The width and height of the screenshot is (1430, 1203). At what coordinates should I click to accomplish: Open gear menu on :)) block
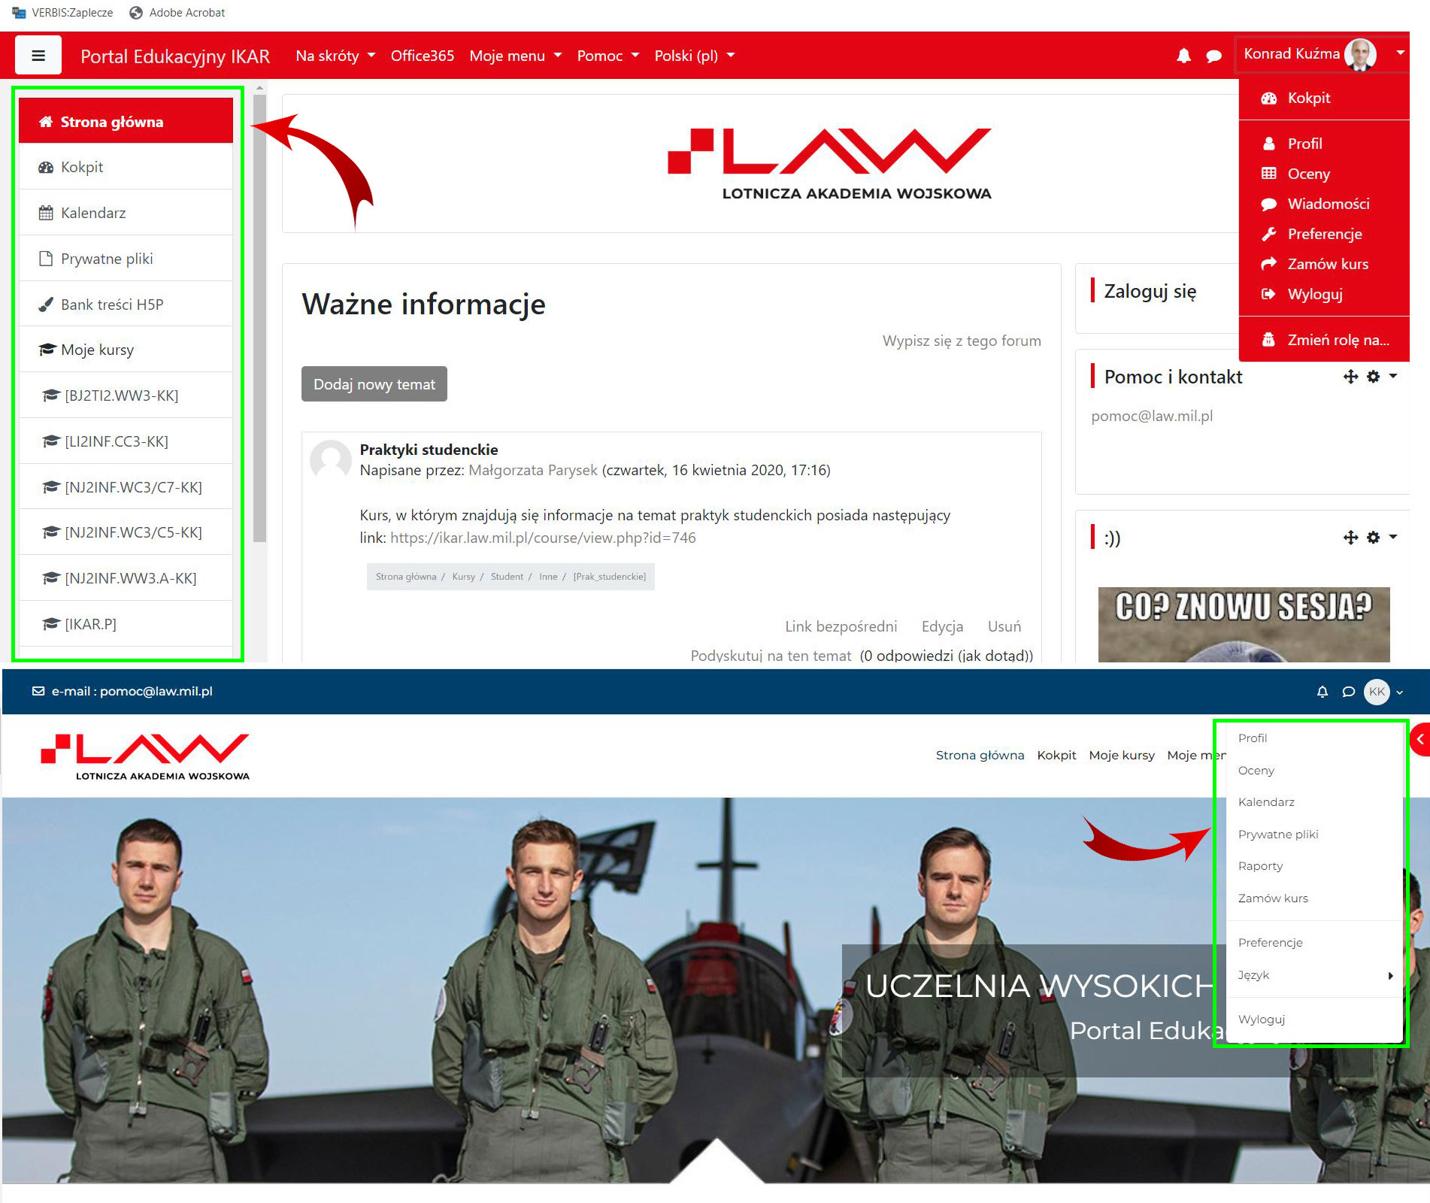tap(1381, 537)
